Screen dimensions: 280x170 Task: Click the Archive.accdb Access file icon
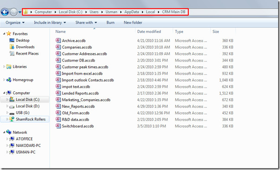click(x=58, y=40)
